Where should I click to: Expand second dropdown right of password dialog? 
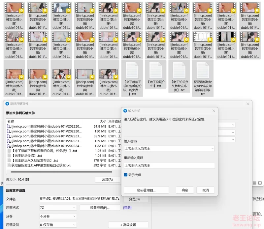click(233, 132)
